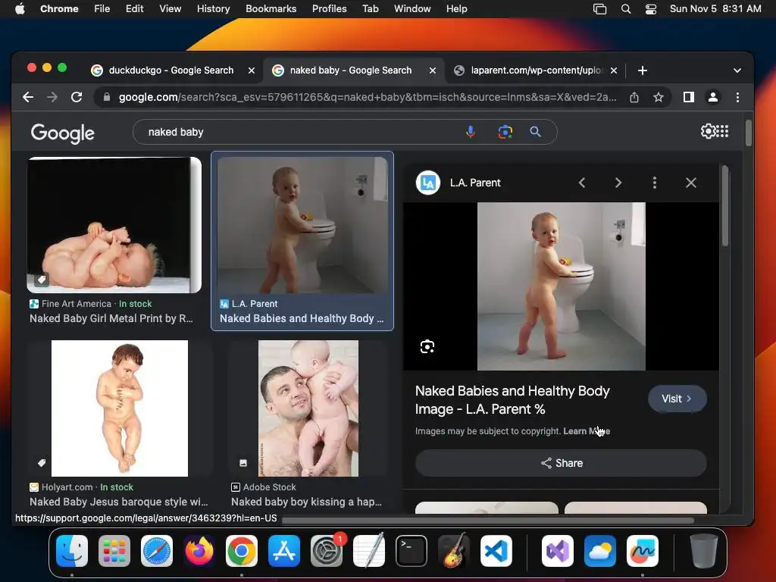The height and width of the screenshot is (582, 776).
Task: Click the horizontal scrollbar at window bottom
Action: point(487,520)
